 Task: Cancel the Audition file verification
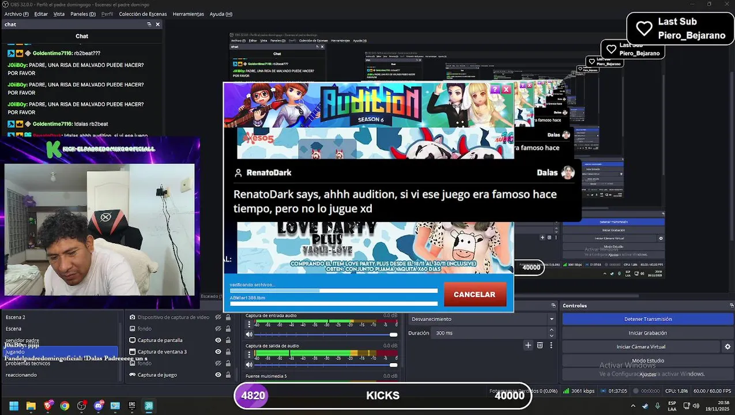click(x=474, y=295)
